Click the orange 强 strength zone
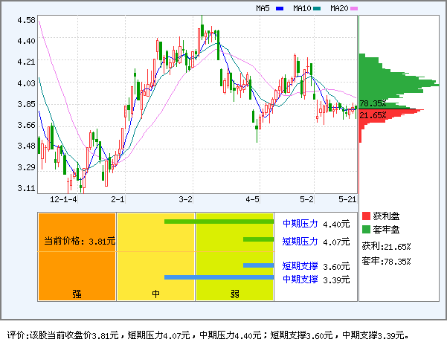The width and height of the screenshot is (447, 339). [77, 256]
